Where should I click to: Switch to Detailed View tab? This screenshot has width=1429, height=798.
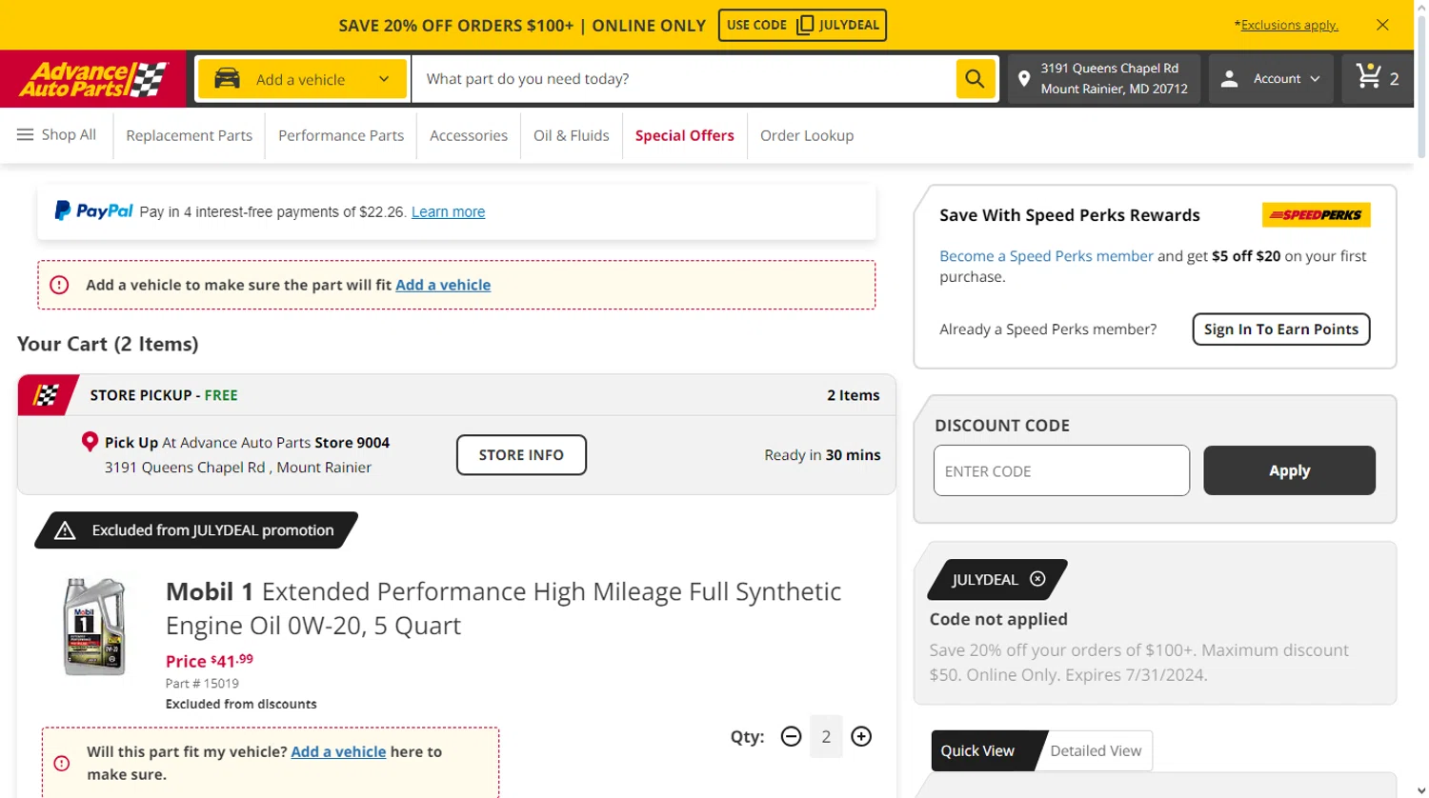(1096, 750)
